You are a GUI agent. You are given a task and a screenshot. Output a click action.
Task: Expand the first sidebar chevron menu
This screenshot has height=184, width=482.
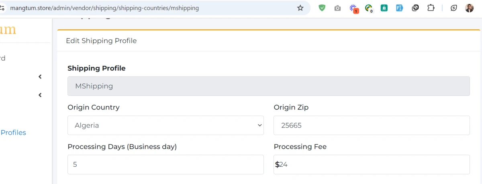pyautogui.click(x=40, y=77)
